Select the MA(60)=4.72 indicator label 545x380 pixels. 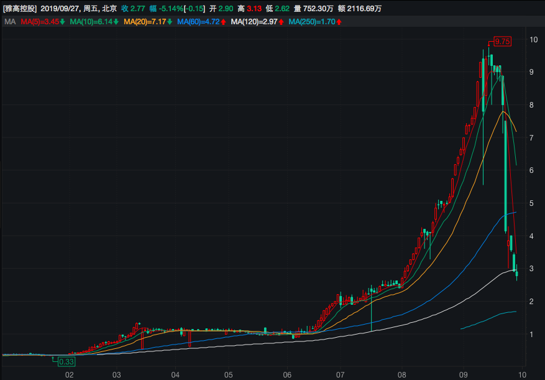(x=198, y=22)
